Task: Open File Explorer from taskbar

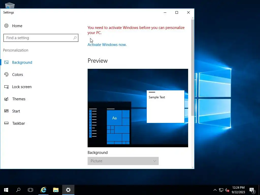Action: 56,190
